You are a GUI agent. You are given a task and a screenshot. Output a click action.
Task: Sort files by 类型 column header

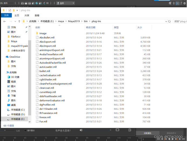116,27
